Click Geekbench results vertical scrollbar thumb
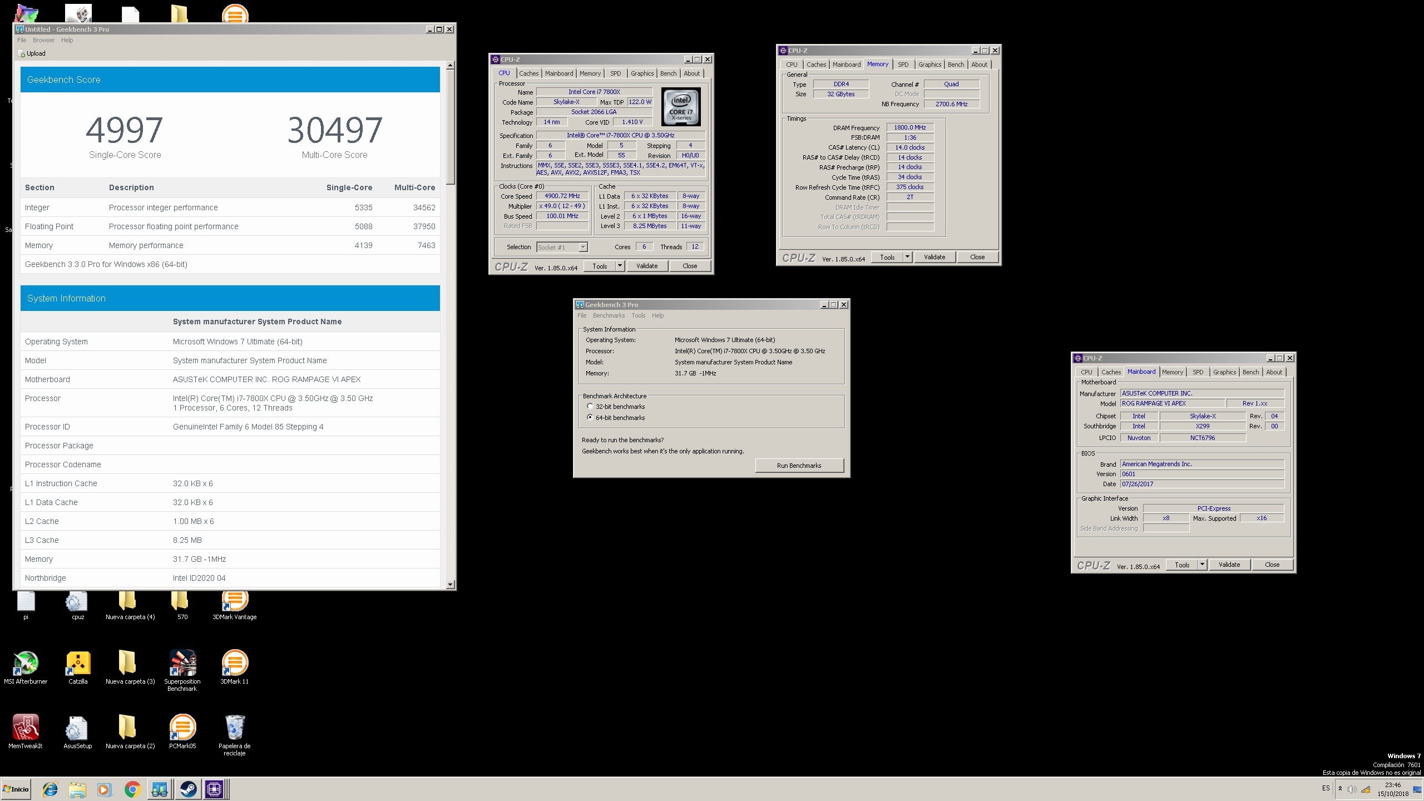1424x801 pixels. point(451,127)
